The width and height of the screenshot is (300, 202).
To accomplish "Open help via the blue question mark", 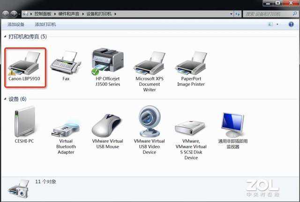I will point(291,24).
